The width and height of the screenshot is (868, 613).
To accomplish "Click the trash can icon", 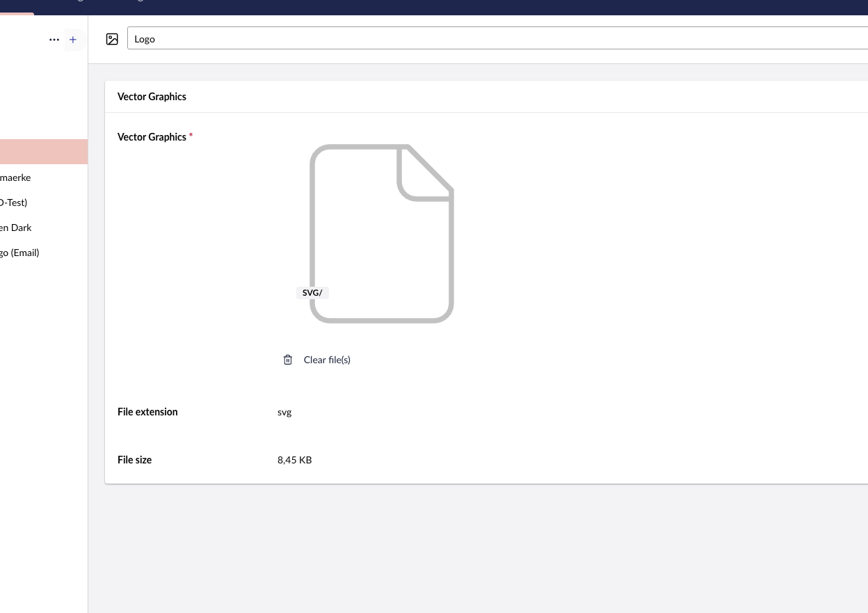I will 288,360.
